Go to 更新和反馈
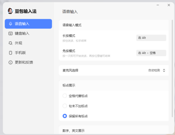The height and width of the screenshot is (135, 175). (28, 62)
